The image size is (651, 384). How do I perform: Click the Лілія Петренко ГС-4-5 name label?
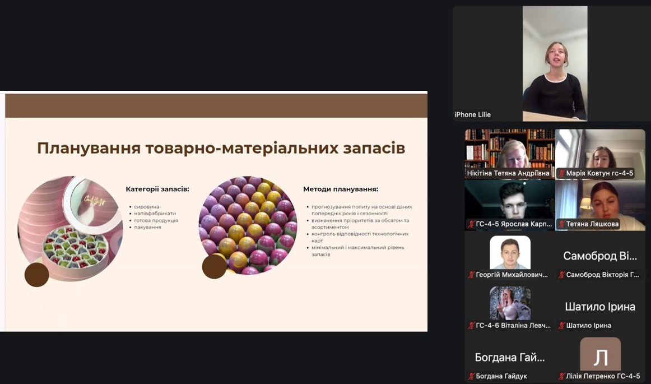[x=603, y=376]
